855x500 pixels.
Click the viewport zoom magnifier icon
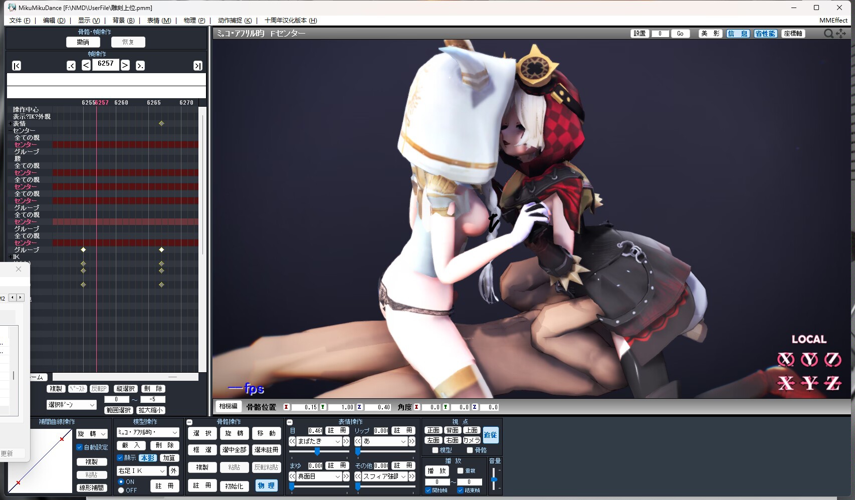pos(828,34)
